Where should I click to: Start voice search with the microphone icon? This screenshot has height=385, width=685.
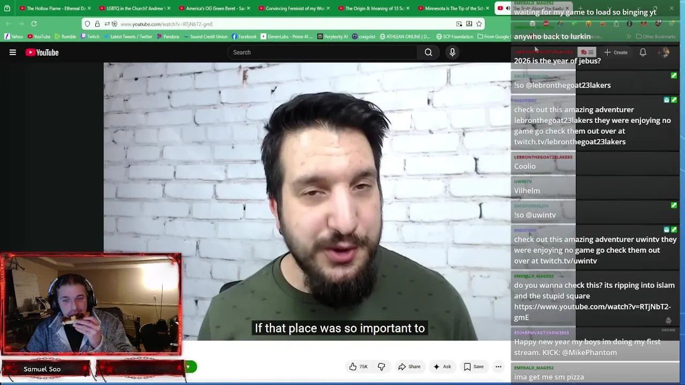pos(452,52)
